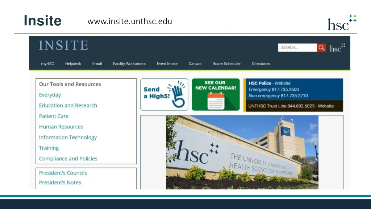Screen dimensions: 371x209
Task: Click the HSC campus sign photo
Action: tap(242, 152)
